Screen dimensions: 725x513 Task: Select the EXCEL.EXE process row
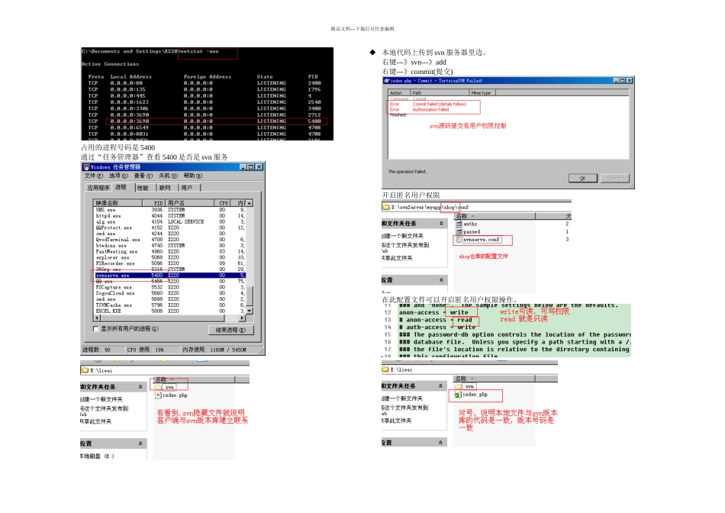click(170, 311)
